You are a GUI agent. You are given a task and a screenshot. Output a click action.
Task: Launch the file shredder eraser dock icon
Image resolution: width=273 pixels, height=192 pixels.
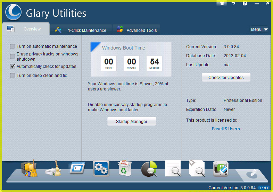point(221,169)
